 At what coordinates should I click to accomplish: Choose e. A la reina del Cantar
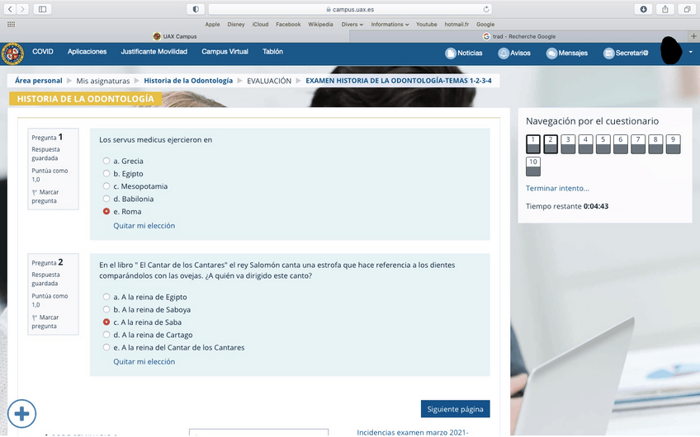click(x=106, y=347)
